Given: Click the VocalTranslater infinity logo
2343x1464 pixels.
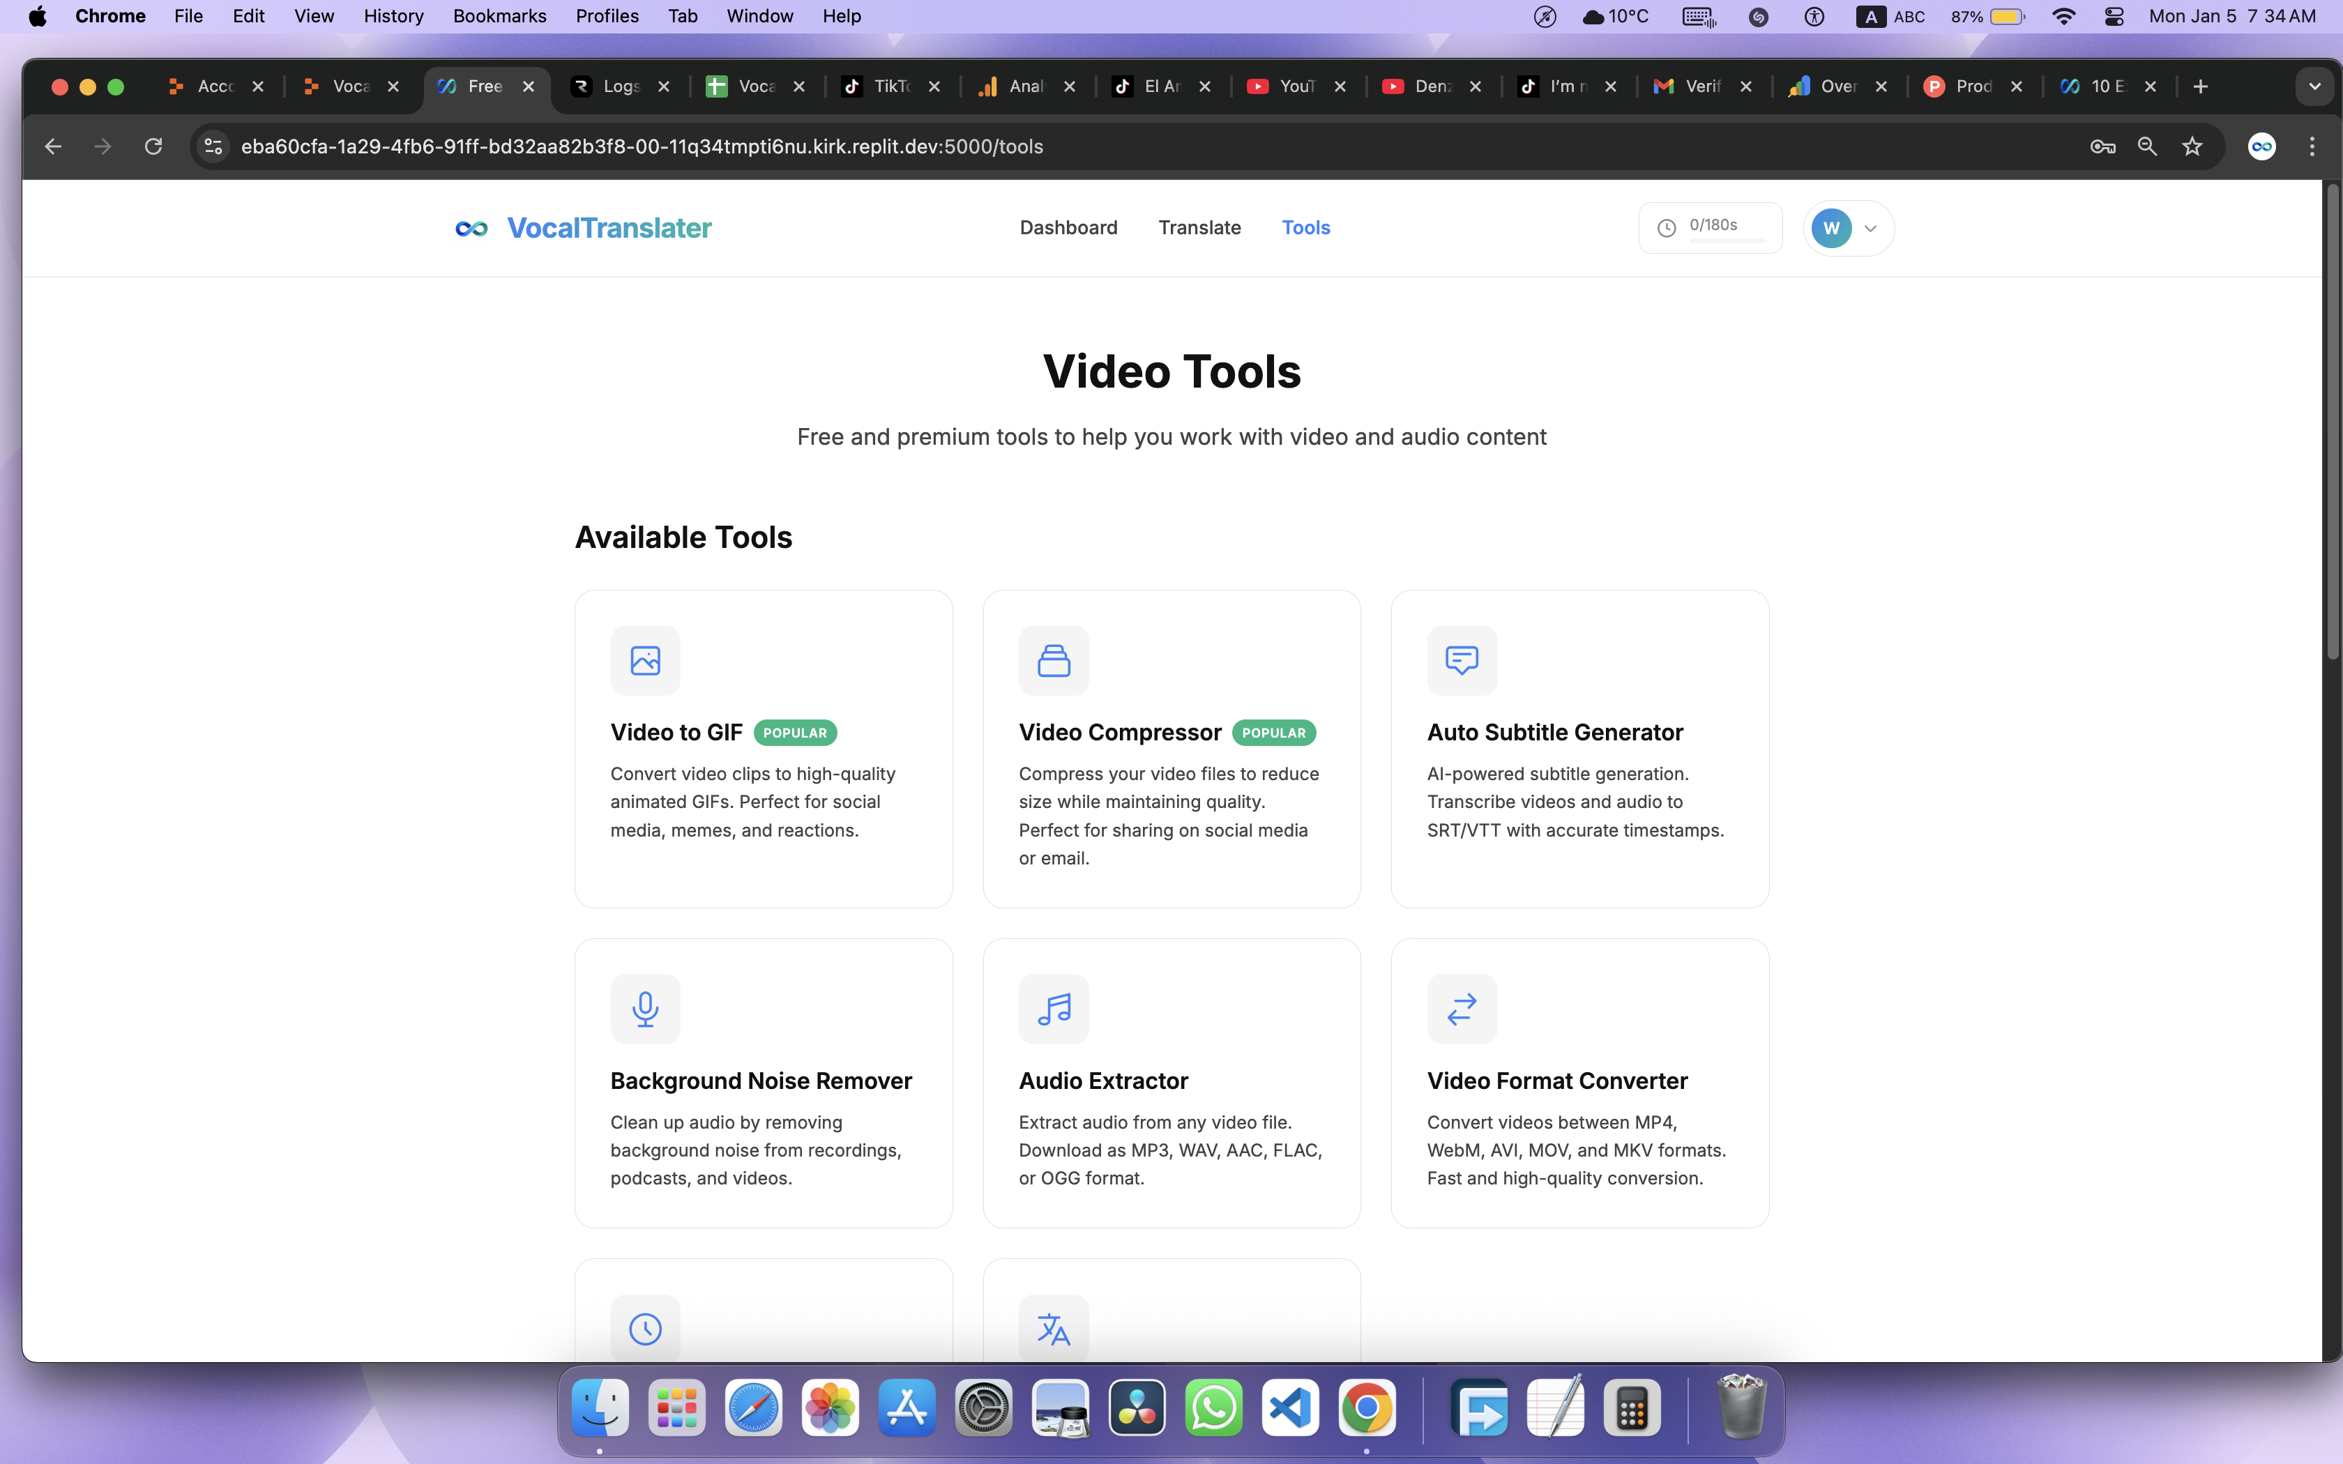Looking at the screenshot, I should 471,227.
